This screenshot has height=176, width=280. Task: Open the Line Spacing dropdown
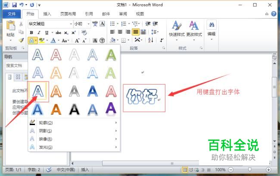pyautogui.click(x=155, y=32)
